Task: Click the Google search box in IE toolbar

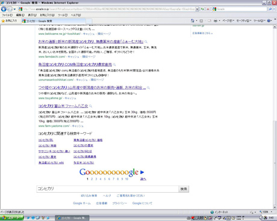Action: (x=240, y=9)
